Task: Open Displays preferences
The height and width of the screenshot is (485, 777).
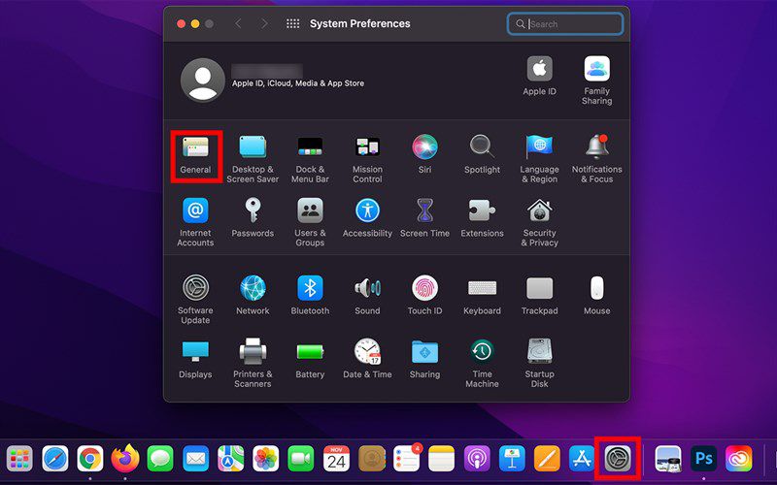Action: pyautogui.click(x=195, y=359)
